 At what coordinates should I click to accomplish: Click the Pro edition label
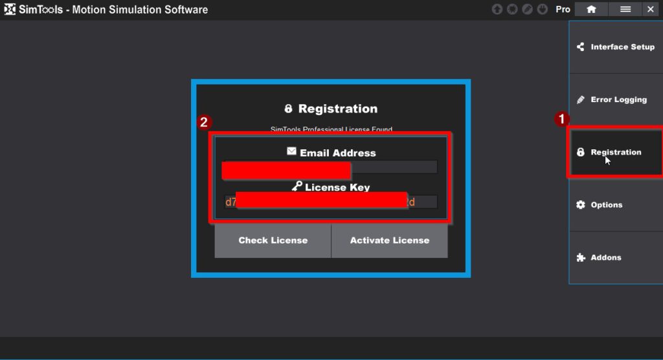563,9
